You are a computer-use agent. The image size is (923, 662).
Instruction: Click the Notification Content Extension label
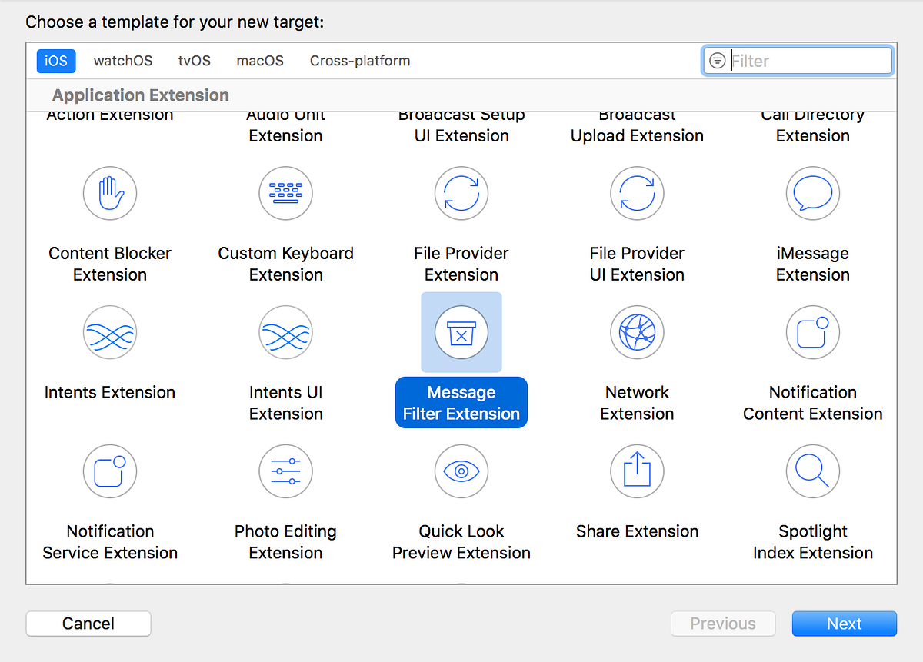pos(813,403)
